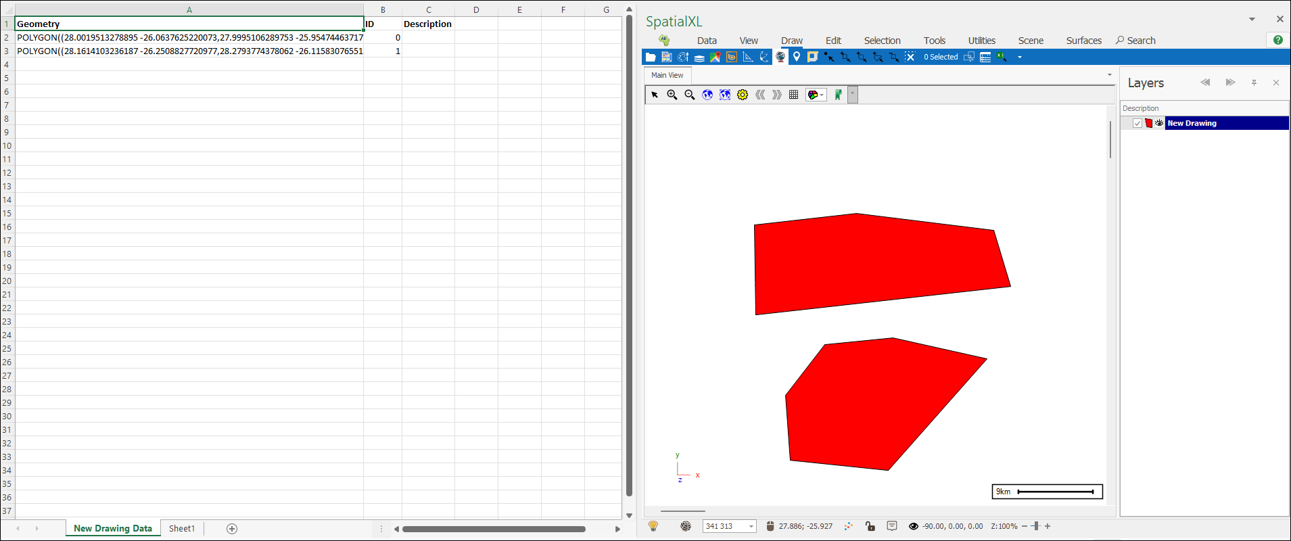Click the map pin marker tool
Viewport: 1291px width, 541px height.
pos(797,57)
